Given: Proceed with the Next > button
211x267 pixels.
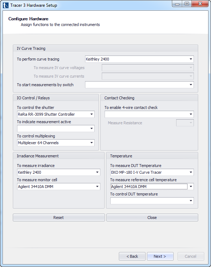Looking at the screenshot, I should [160, 256].
